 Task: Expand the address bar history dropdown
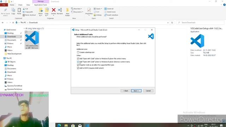168,23
